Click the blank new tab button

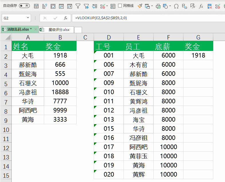pyautogui.click(x=78, y=30)
